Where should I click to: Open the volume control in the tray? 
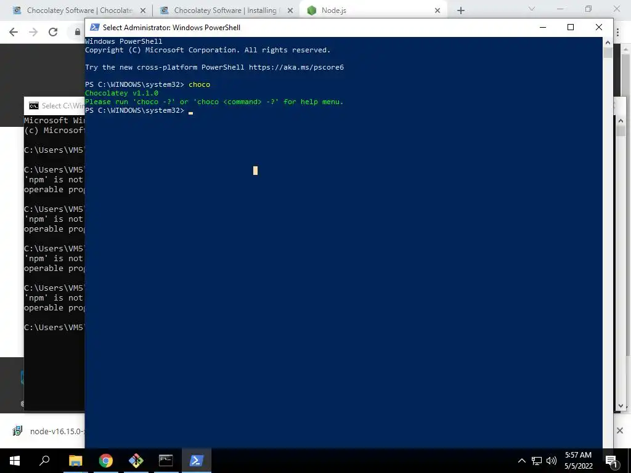pyautogui.click(x=552, y=461)
